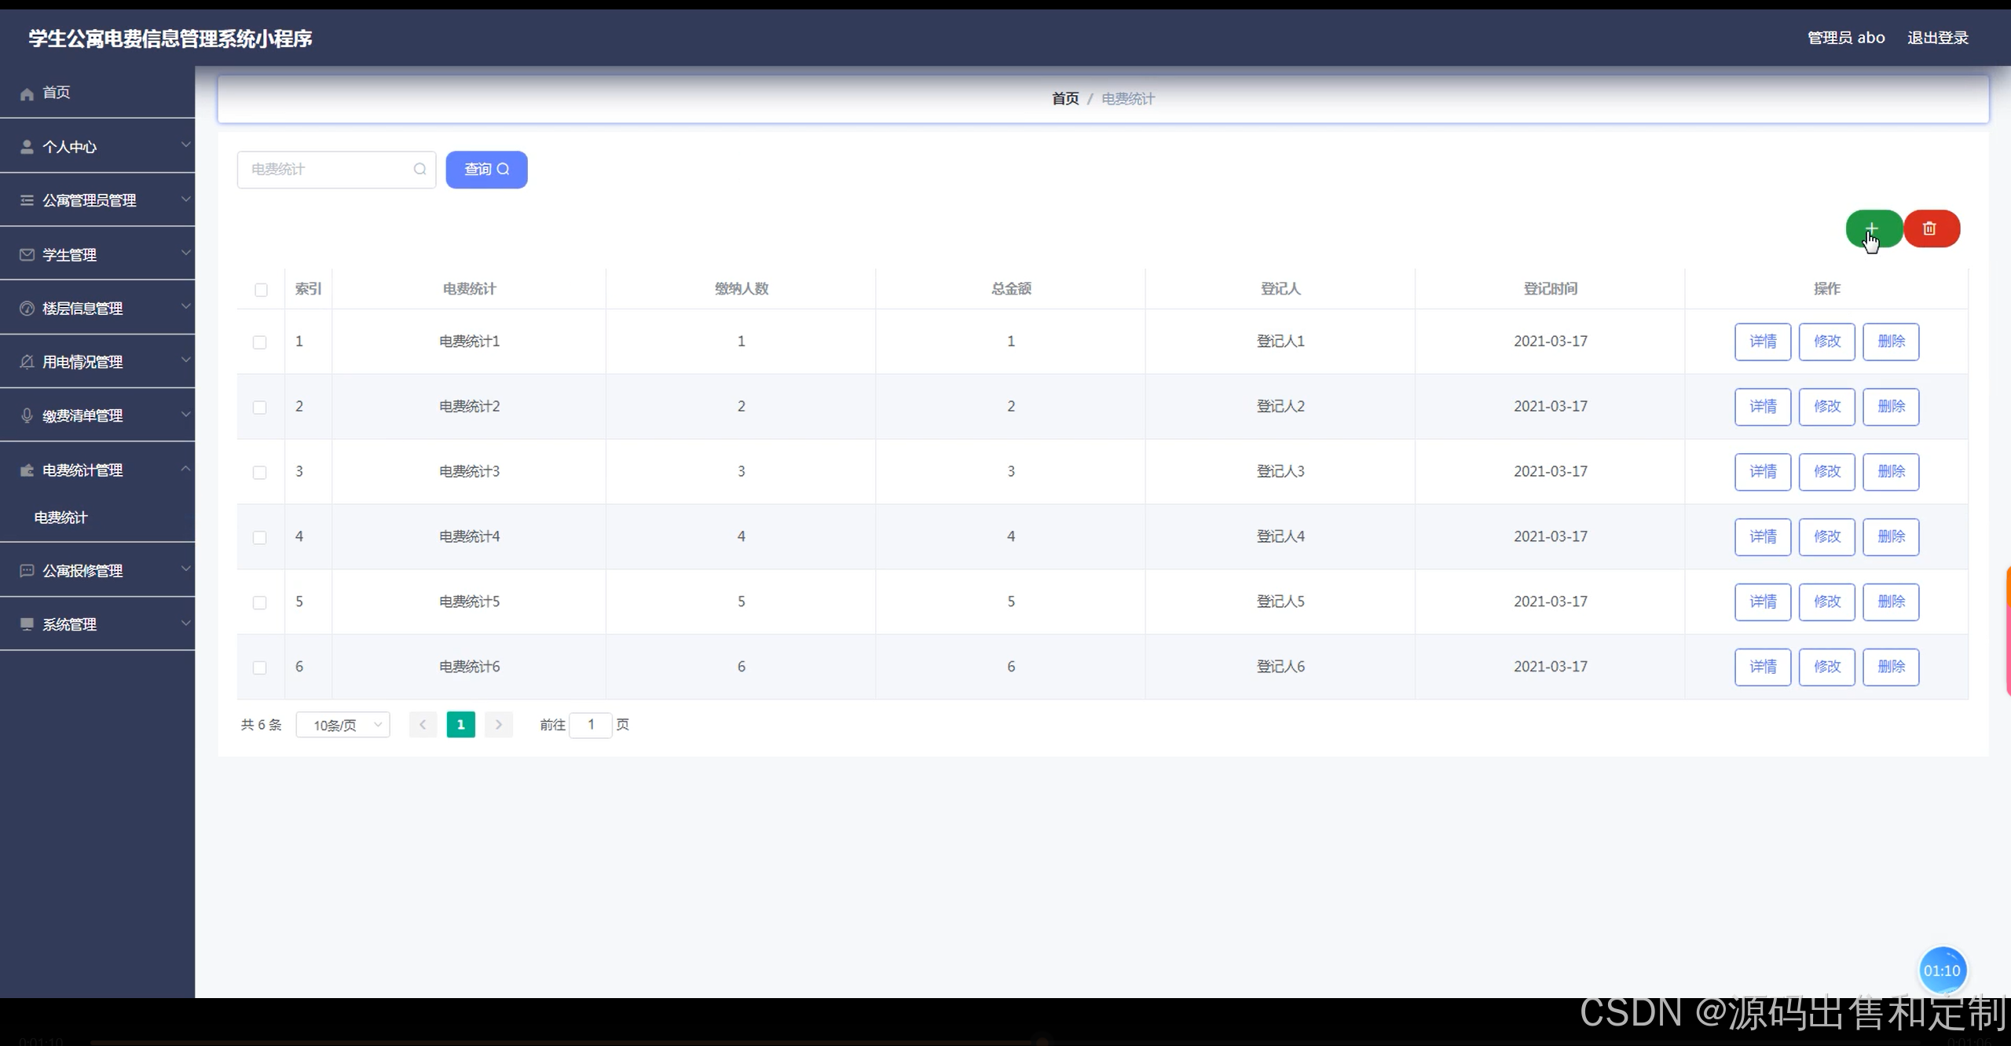The image size is (2011, 1046).
Task: Click 详情 for 电费统计4
Action: [1763, 537]
